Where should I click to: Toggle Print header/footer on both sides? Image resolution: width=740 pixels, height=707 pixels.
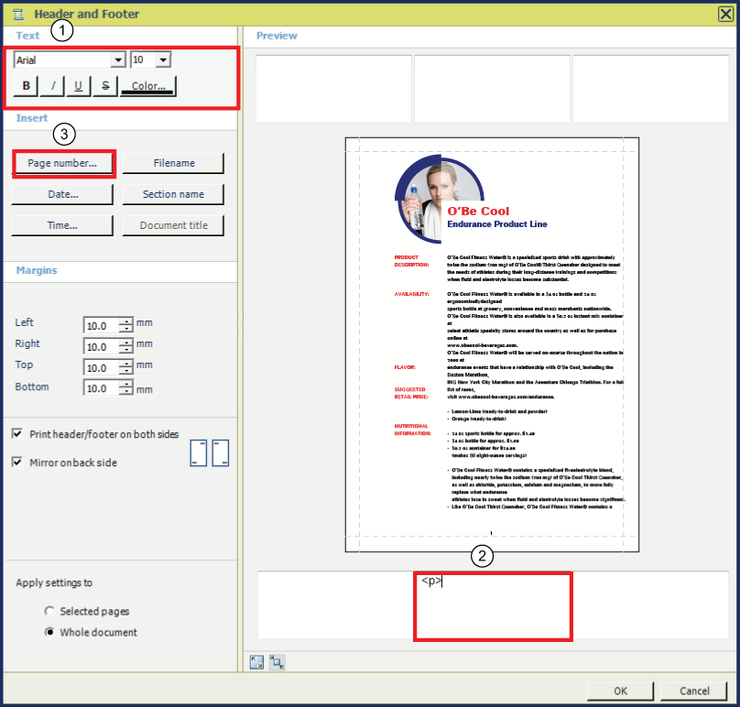pyautogui.click(x=17, y=434)
